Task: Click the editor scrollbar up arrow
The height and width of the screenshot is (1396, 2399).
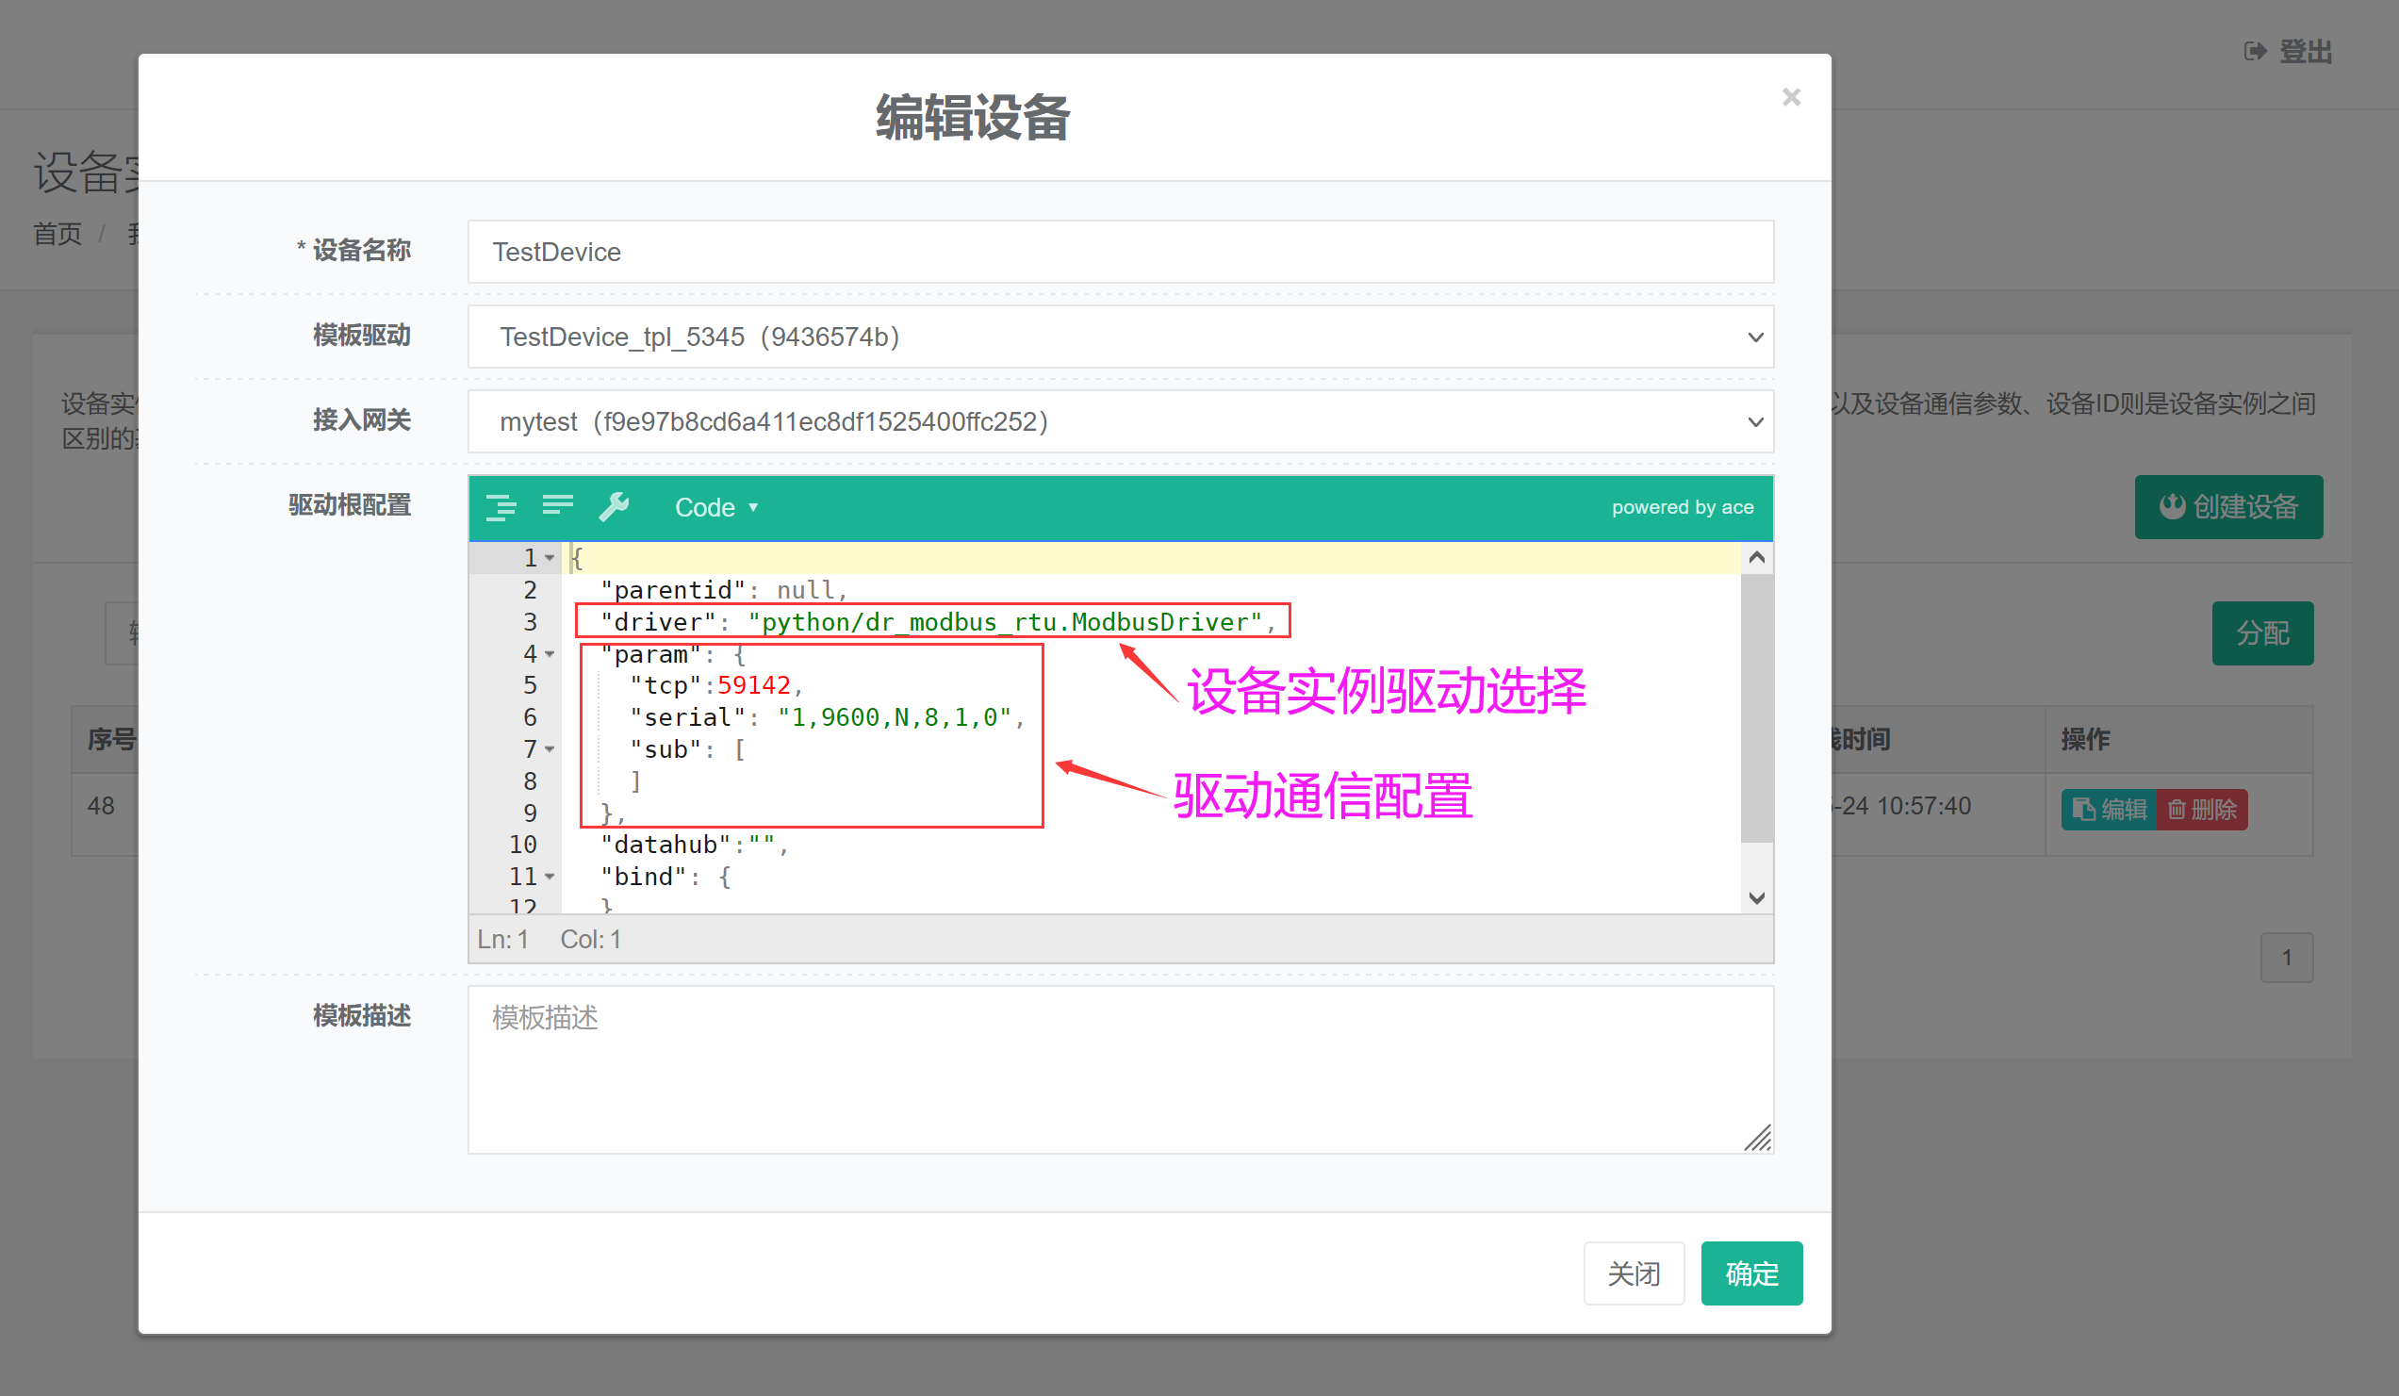Action: point(1756,558)
